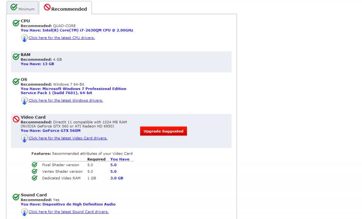
Task: Click the Upgrade Suggested button
Action: (x=163, y=131)
